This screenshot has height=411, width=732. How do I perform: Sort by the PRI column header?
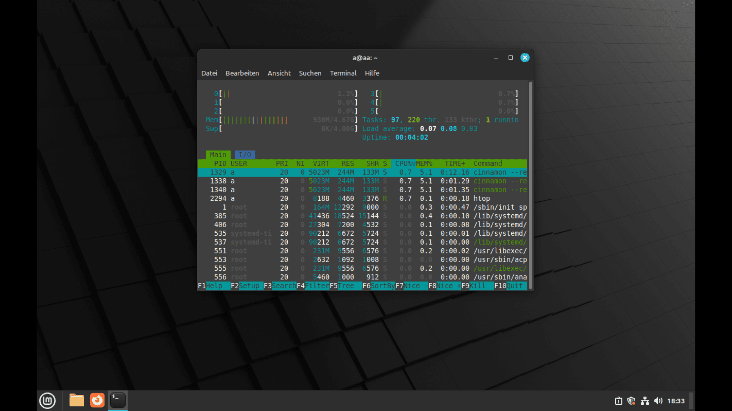pos(282,164)
